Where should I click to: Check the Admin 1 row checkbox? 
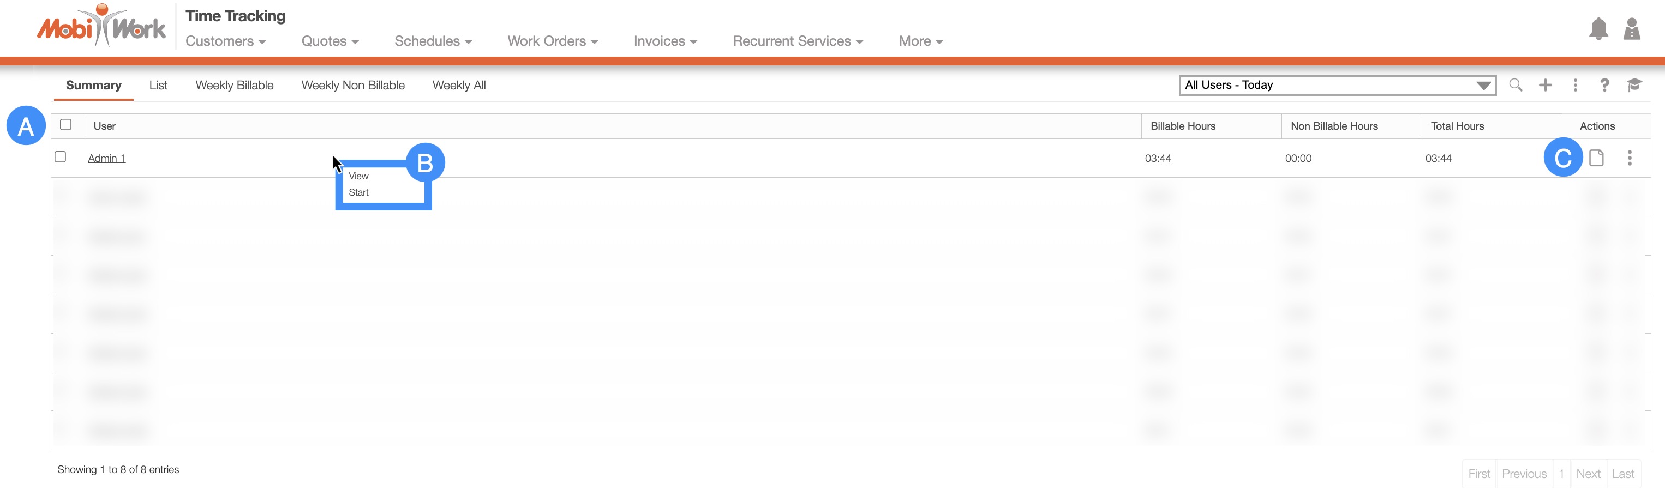coord(61,157)
